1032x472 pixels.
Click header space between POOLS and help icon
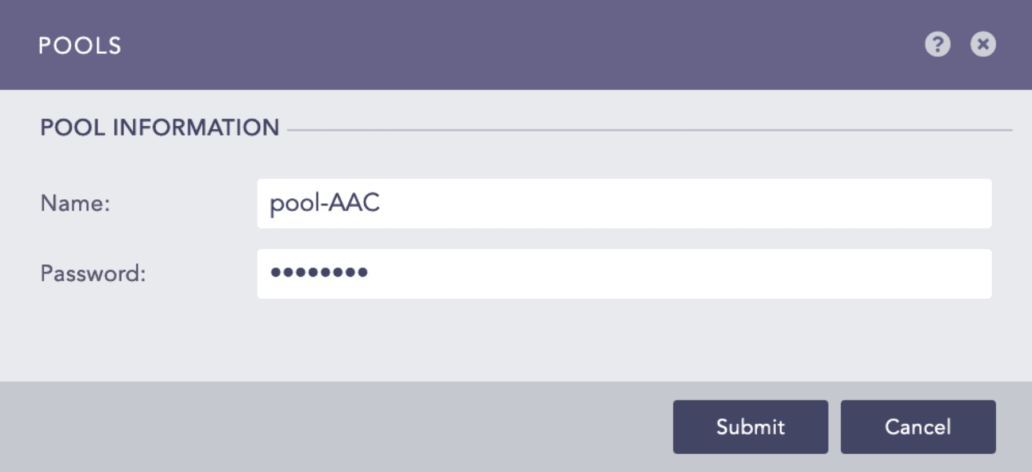click(517, 45)
